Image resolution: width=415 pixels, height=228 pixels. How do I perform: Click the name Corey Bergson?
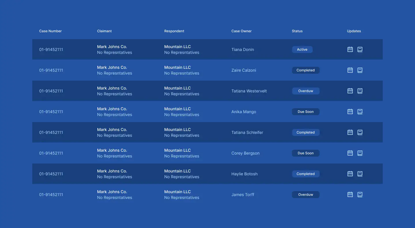[246, 153]
